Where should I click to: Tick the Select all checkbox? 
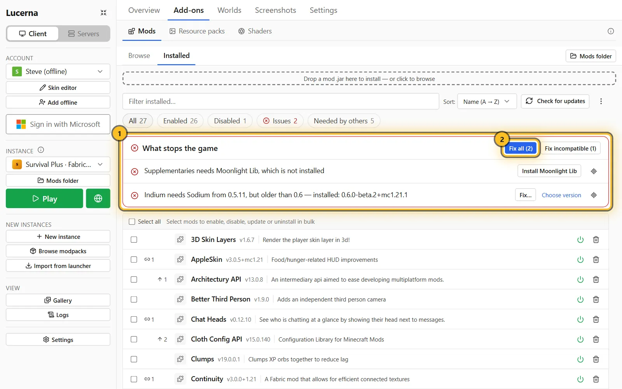tap(132, 222)
